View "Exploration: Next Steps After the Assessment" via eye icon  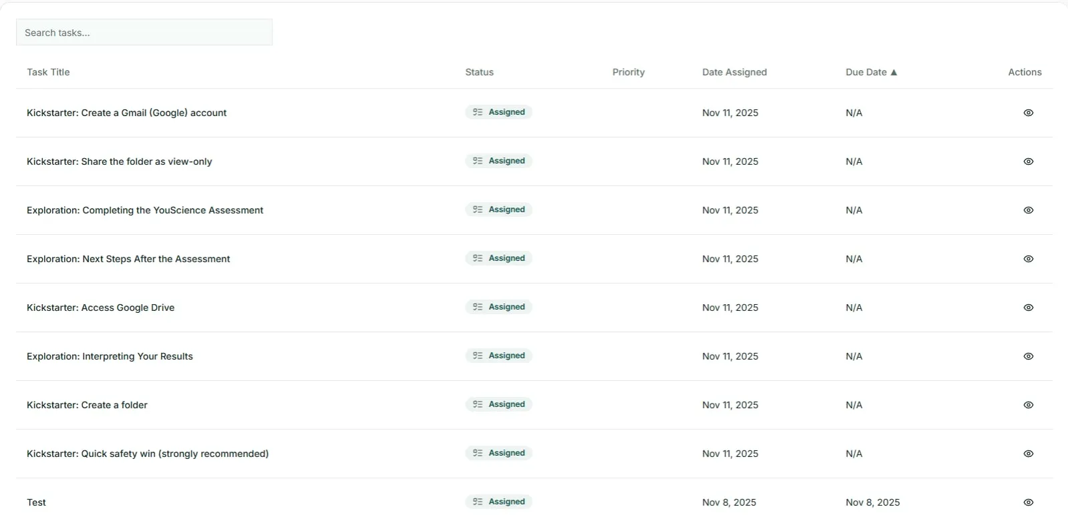click(1028, 259)
